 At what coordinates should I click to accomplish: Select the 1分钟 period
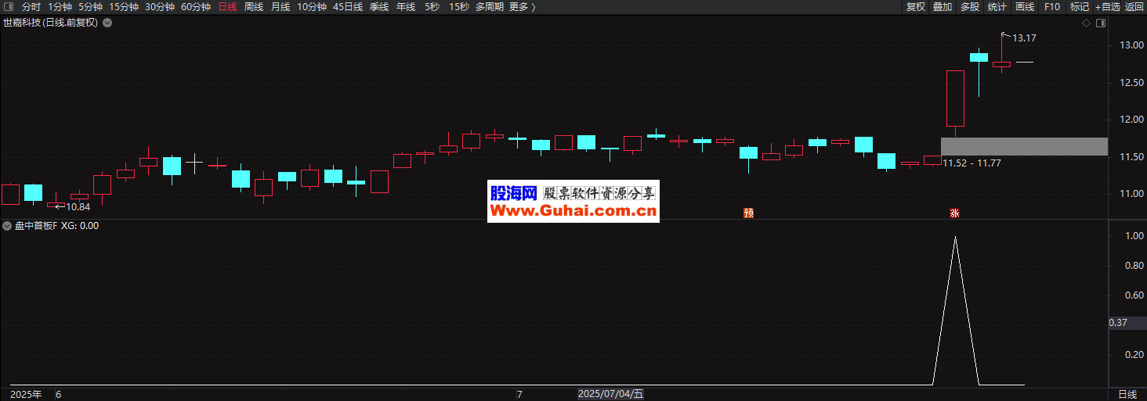[60, 7]
